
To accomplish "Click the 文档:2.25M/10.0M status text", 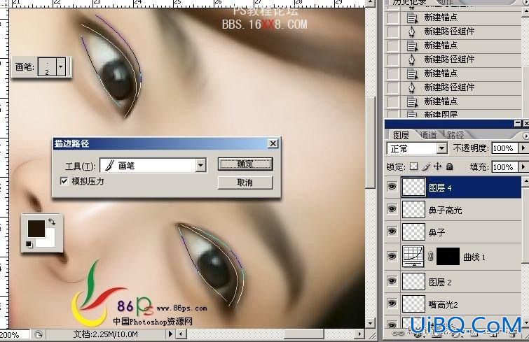I will pos(106,334).
